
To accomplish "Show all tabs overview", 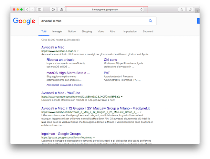I will coord(190,9).
